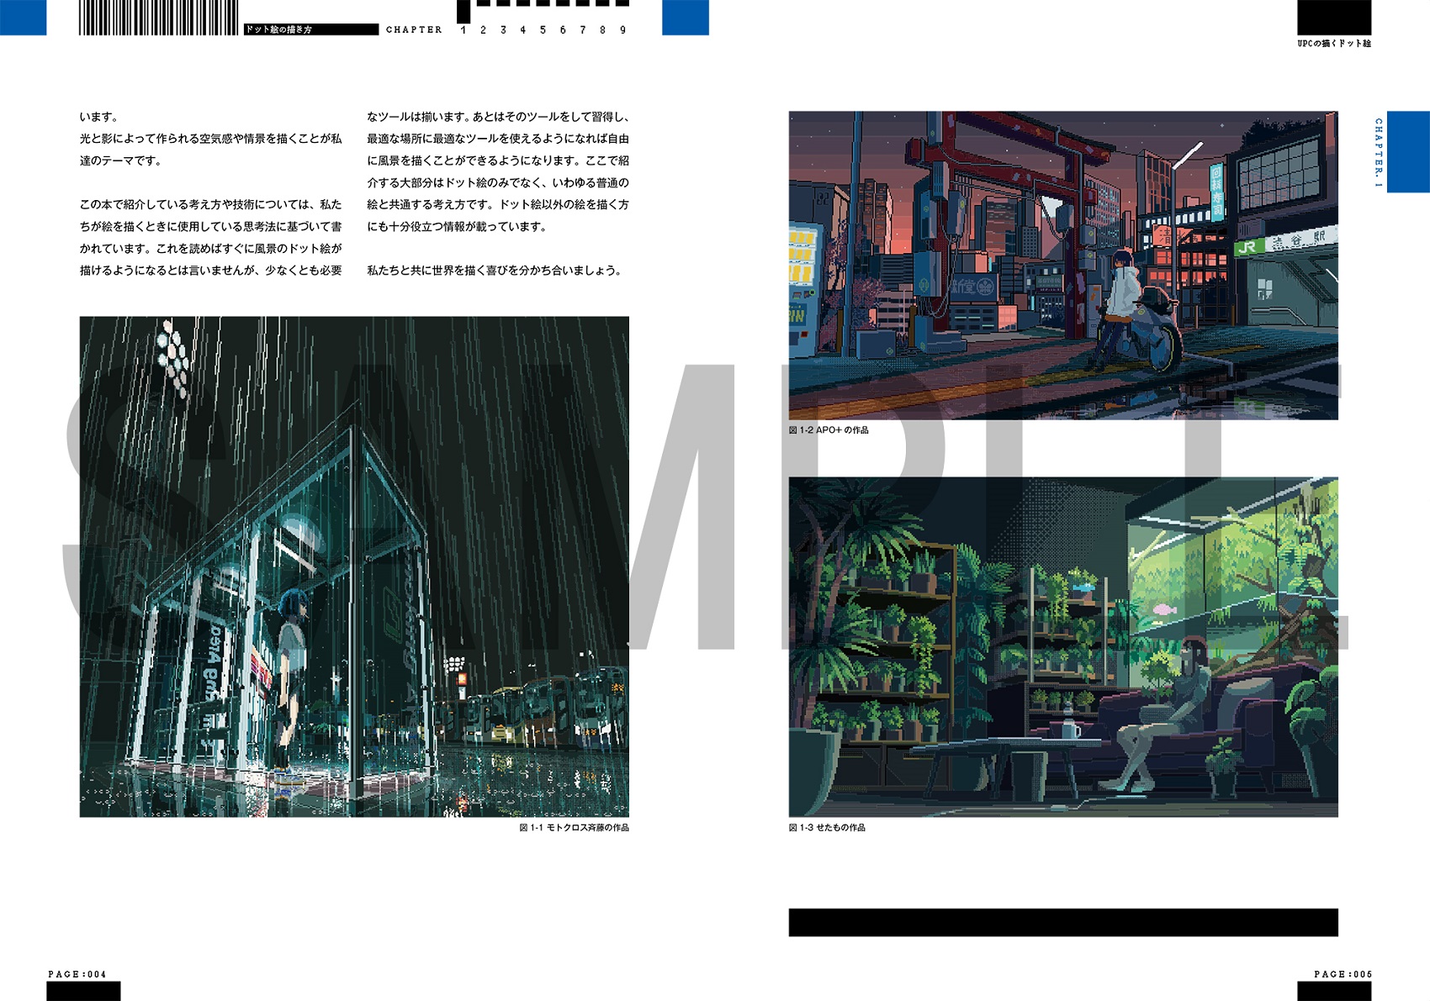Screen dimensions: 1430x1001
Task: Open the rainy glass booth artwork (図 1-1)
Action: (354, 566)
